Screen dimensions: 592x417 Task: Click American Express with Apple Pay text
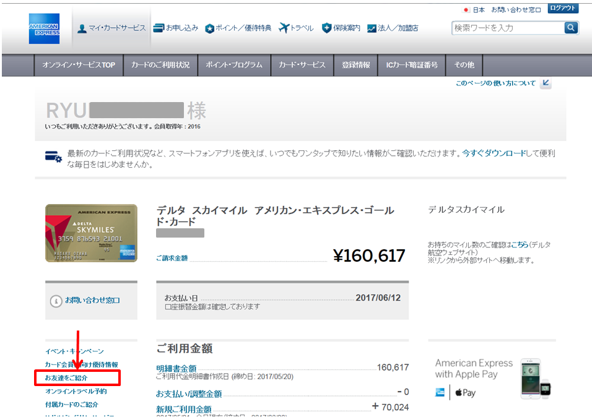(474, 369)
